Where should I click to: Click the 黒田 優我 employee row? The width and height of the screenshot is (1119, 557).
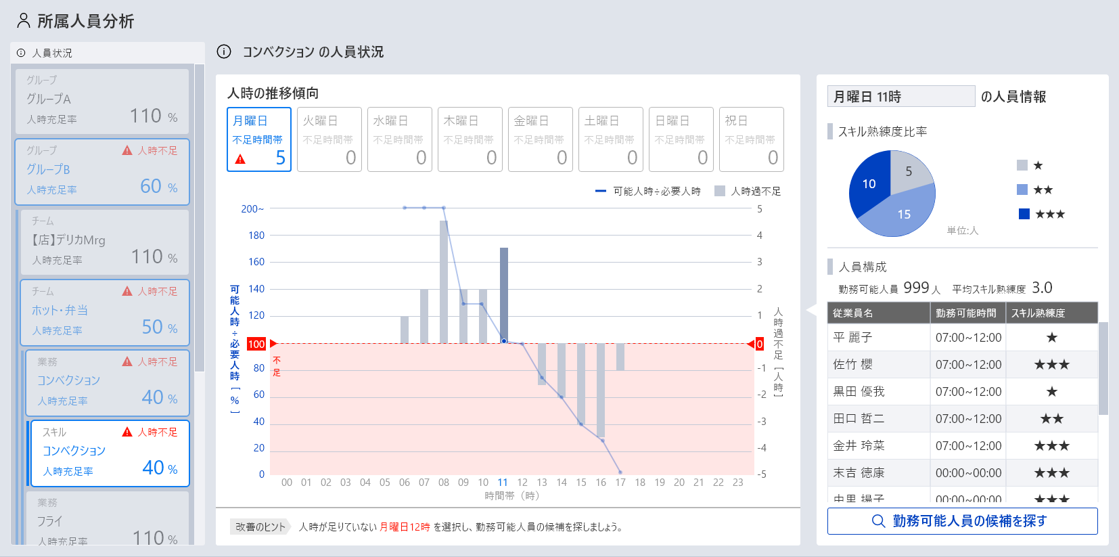[962, 391]
